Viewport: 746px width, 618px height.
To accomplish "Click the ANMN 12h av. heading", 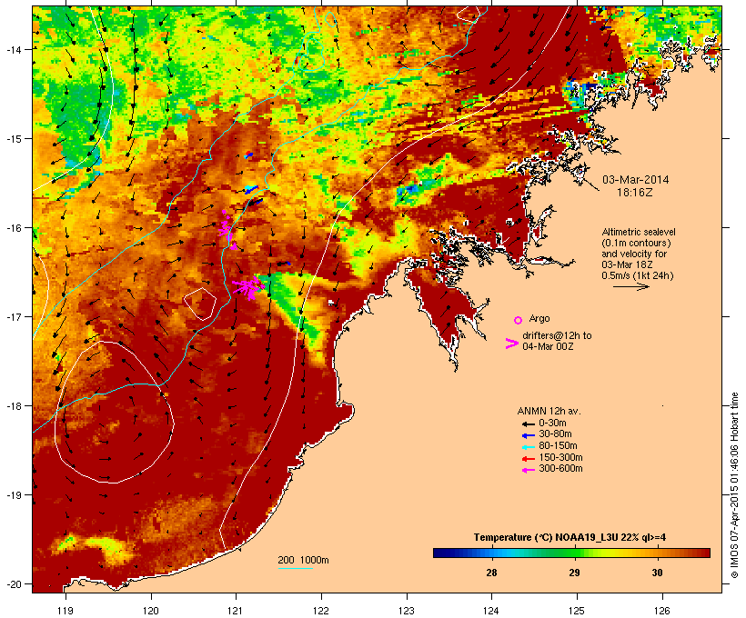I will point(549,411).
